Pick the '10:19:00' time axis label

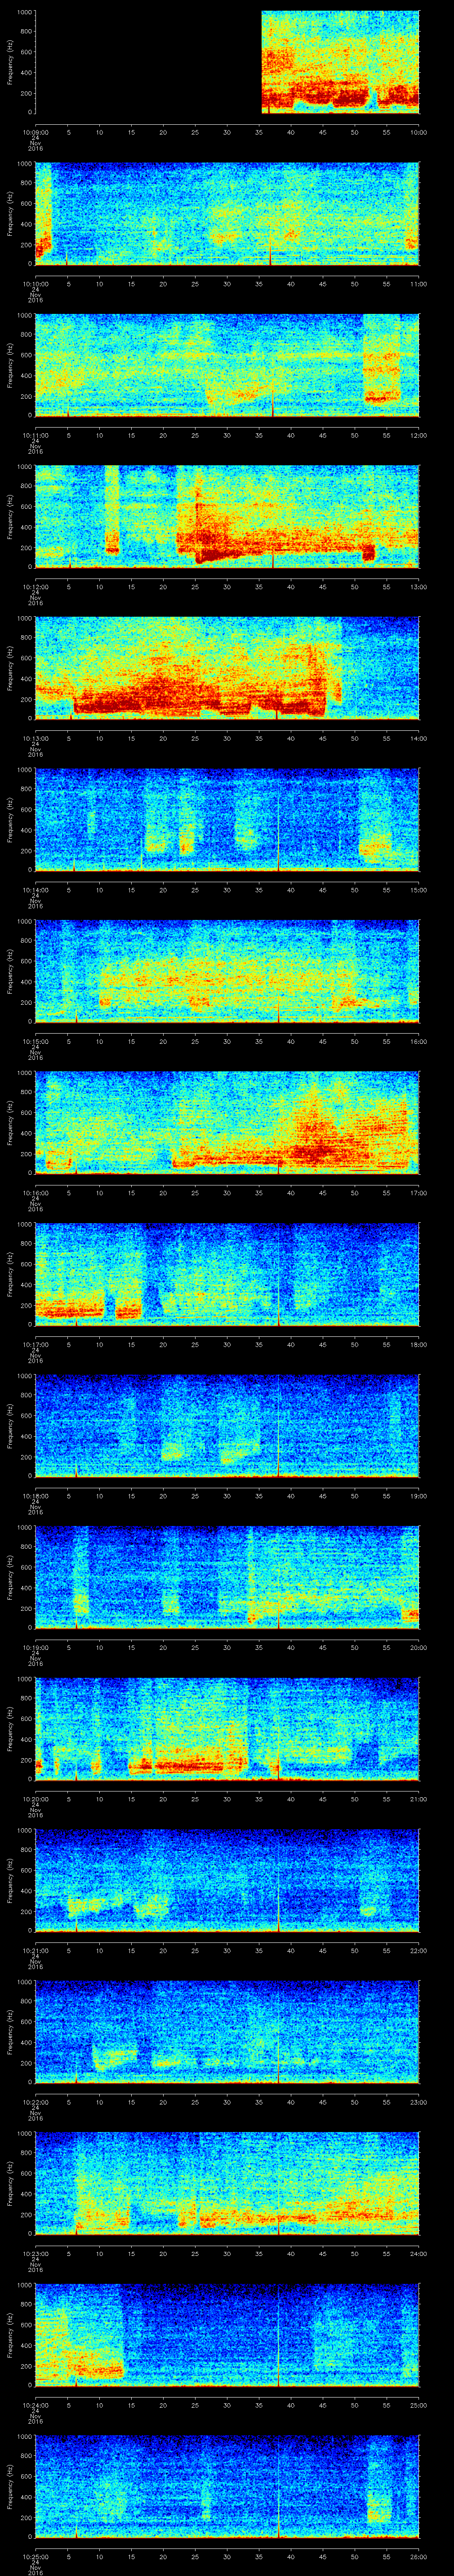pyautogui.click(x=35, y=1647)
